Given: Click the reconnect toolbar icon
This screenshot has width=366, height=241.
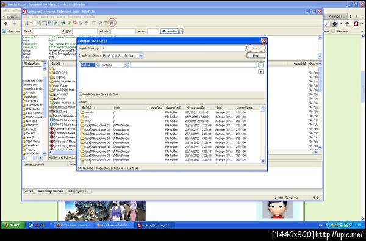Looking at the screenshot, I should pyautogui.click(x=86, y=23).
